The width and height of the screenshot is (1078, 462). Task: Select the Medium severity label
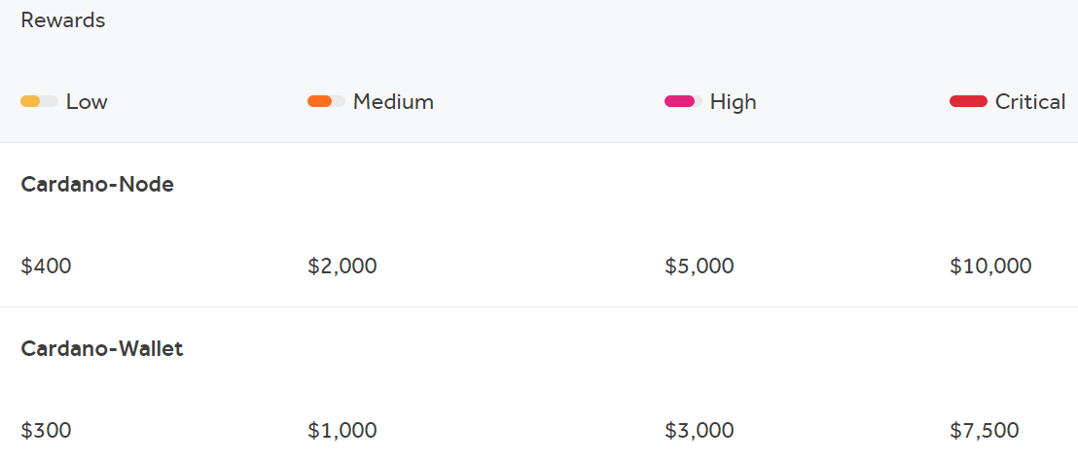click(393, 102)
